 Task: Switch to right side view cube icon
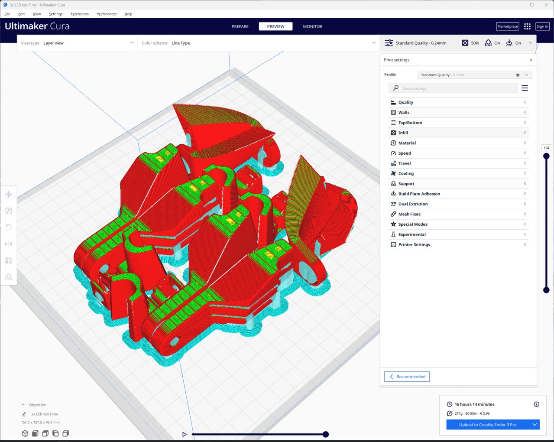pyautogui.click(x=65, y=433)
